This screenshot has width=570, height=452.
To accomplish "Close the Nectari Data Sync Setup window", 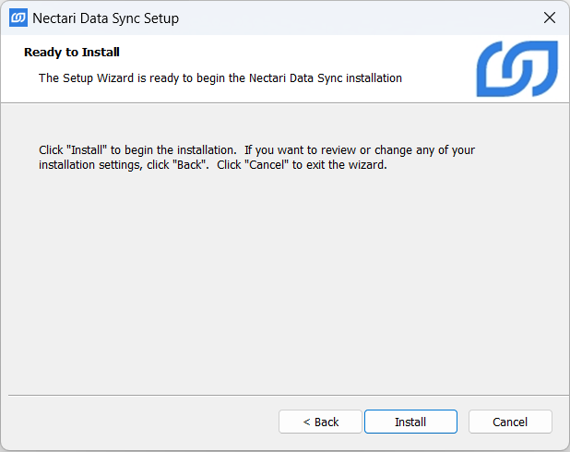I will (x=550, y=18).
